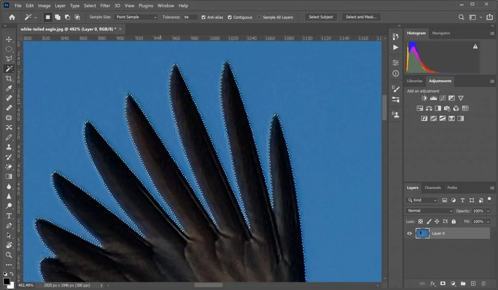Disable the Anti-alias checkbox

(204, 17)
